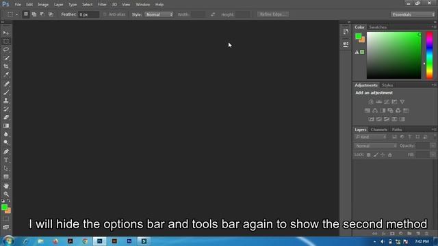Swap width and height values button

tap(213, 14)
